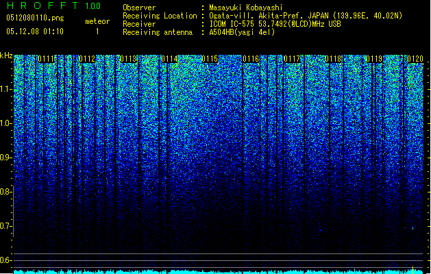This screenshot has height=274, width=431.
Task: Click the Receiving antenna label
Action: click(158, 32)
